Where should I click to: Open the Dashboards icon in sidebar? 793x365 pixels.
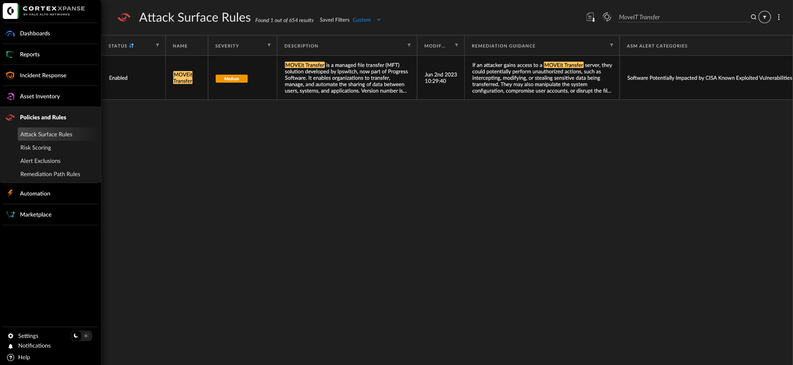click(x=10, y=34)
